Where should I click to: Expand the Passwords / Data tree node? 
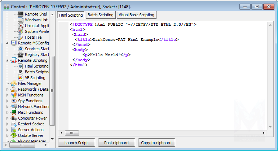click(8, 89)
